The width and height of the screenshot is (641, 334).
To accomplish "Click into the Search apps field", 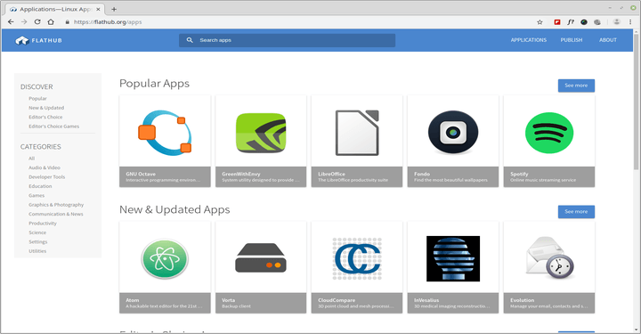I will pyautogui.click(x=287, y=40).
